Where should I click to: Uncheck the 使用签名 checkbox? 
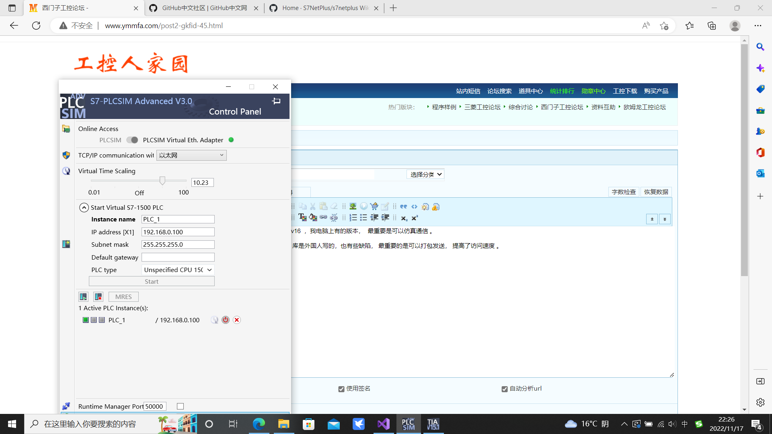point(341,389)
